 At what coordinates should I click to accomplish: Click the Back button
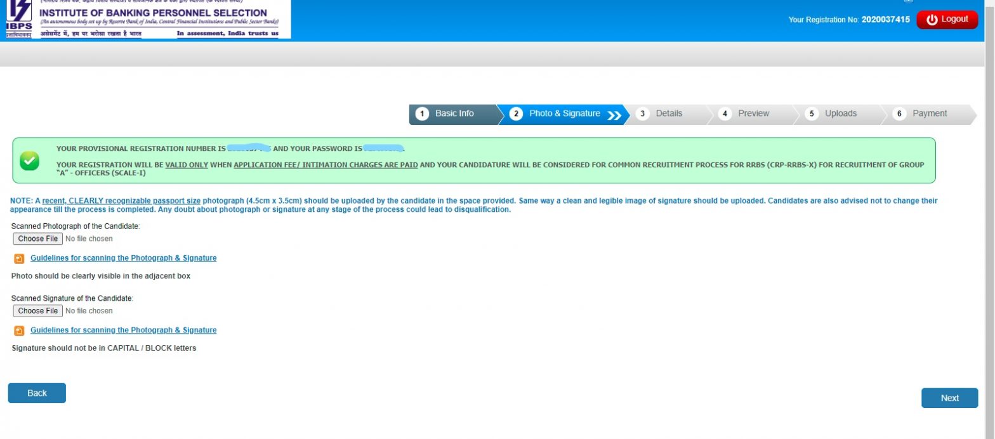(37, 393)
